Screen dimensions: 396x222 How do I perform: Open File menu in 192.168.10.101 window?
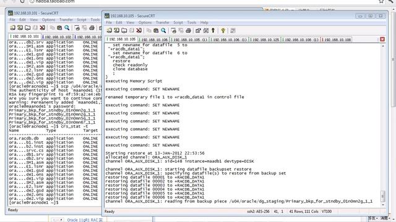point(12,19)
